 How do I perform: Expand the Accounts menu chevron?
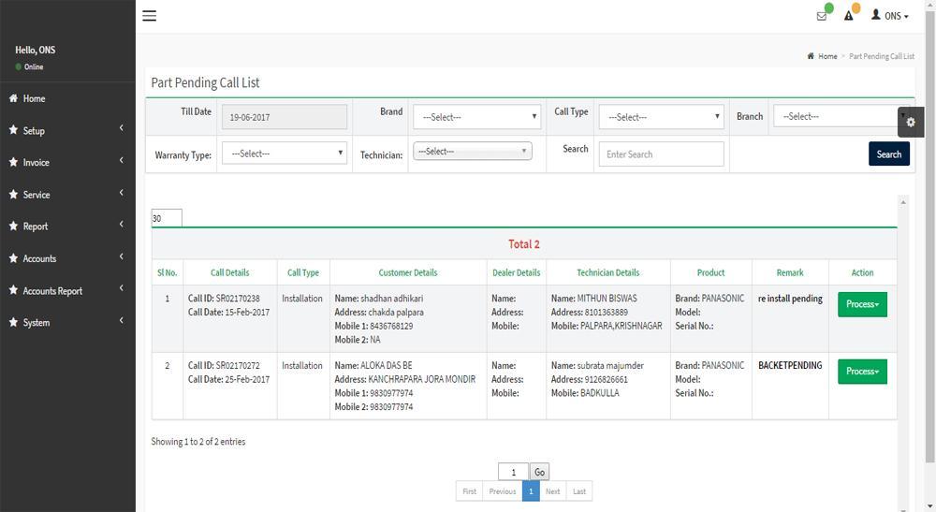(121, 256)
